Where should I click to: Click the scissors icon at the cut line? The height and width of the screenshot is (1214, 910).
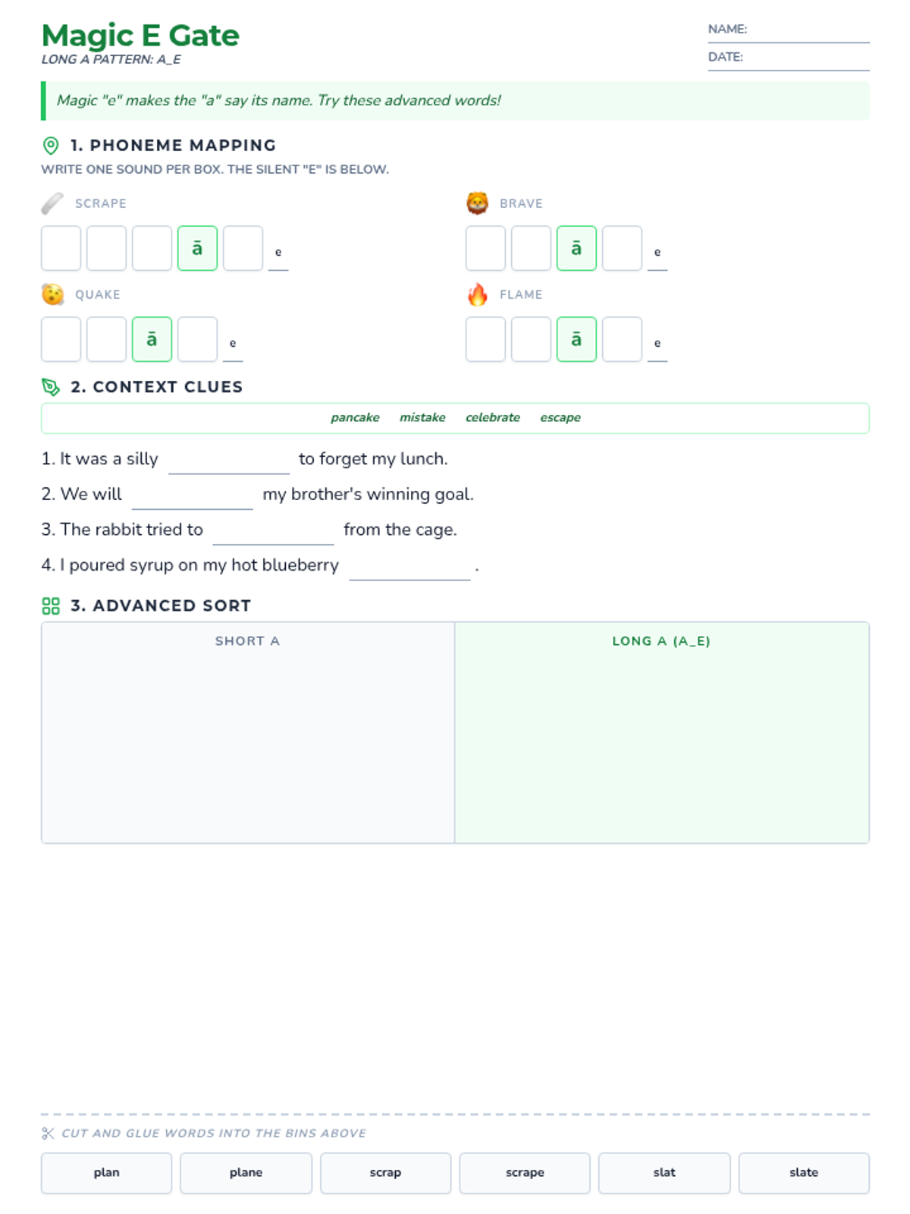coord(48,1134)
